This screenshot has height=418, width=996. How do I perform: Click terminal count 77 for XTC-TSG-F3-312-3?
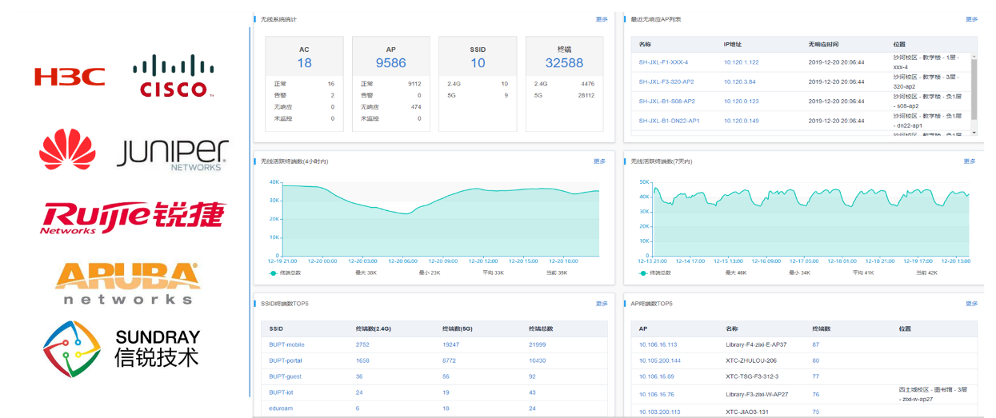tap(815, 376)
